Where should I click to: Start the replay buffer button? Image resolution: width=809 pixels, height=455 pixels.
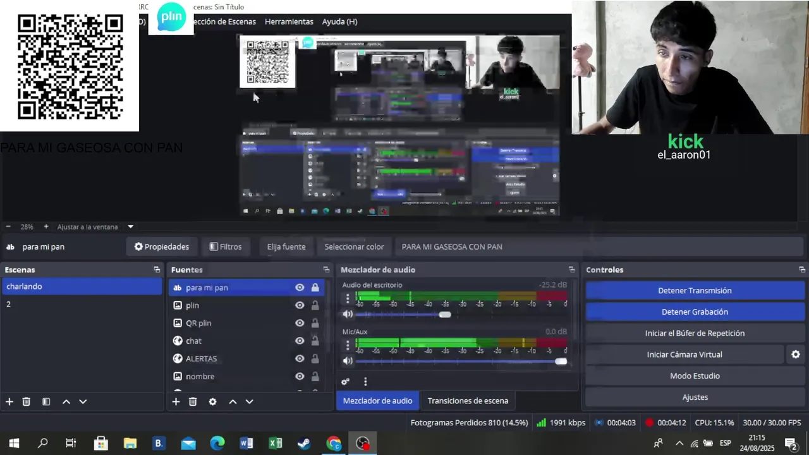(695, 333)
